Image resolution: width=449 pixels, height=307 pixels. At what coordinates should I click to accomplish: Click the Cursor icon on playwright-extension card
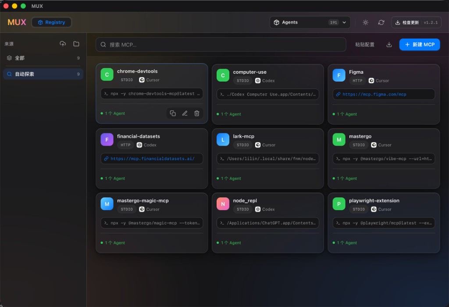(x=374, y=209)
